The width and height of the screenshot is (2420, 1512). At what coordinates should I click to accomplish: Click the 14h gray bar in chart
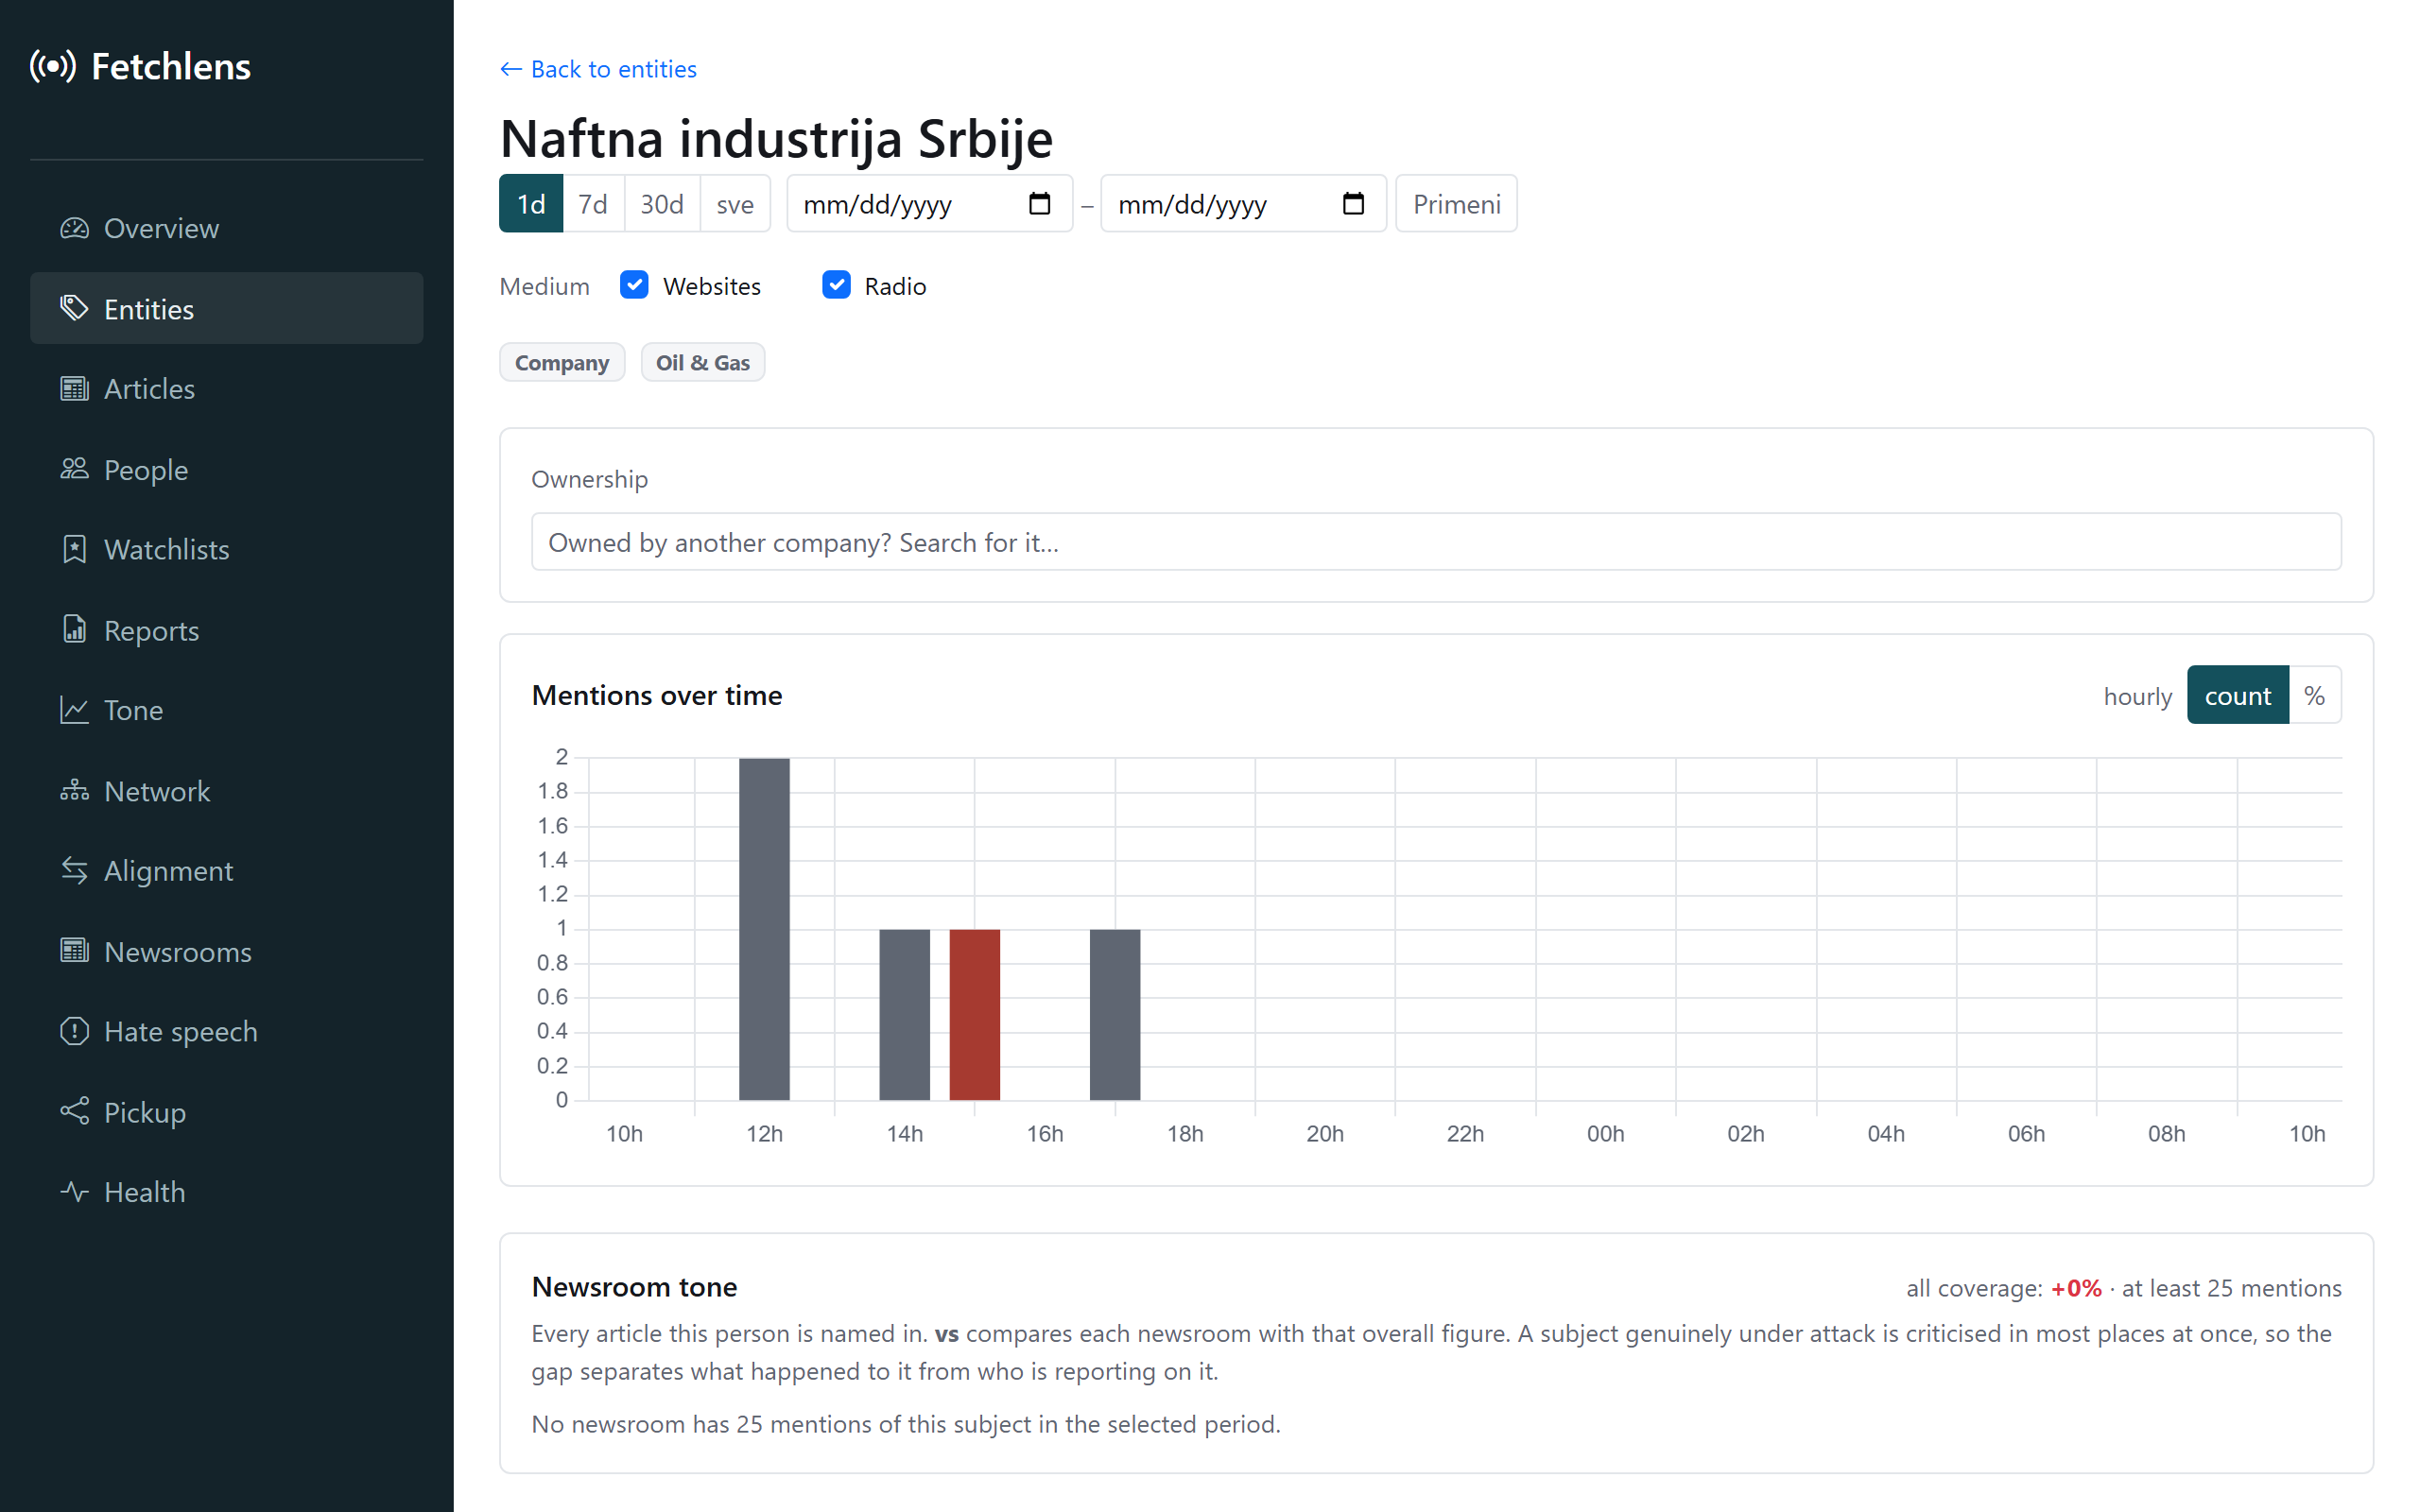tap(904, 1015)
